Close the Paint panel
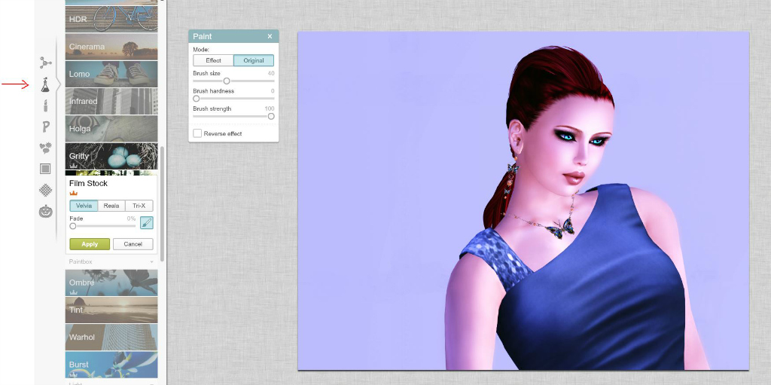 (270, 36)
